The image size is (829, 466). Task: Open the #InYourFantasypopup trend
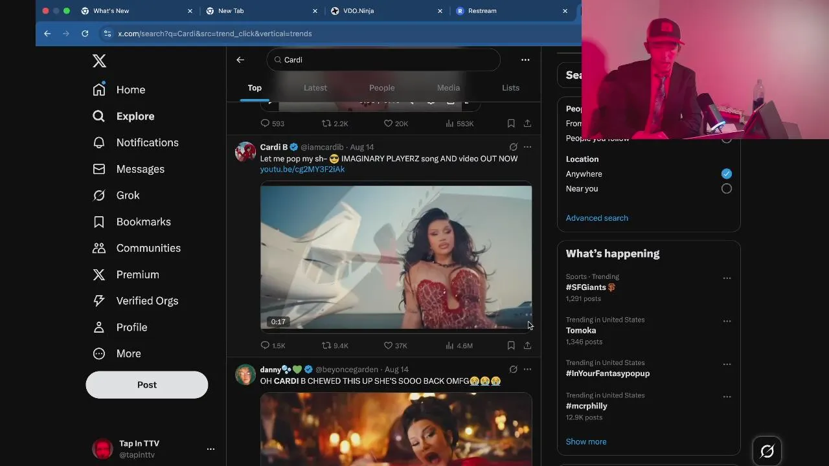[608, 373]
